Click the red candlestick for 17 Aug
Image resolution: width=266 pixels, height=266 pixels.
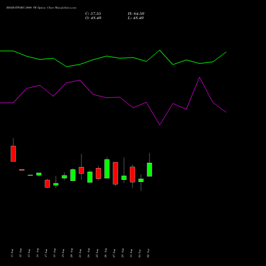(x=47, y=184)
